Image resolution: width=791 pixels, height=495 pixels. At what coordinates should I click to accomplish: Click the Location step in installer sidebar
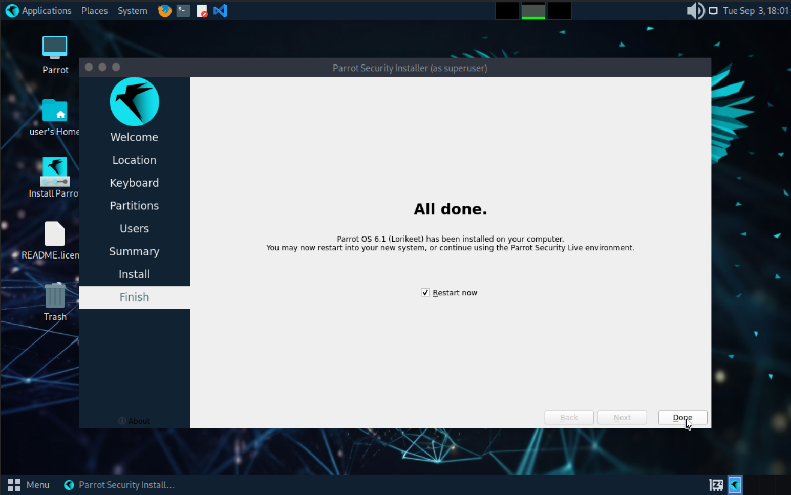(x=134, y=160)
